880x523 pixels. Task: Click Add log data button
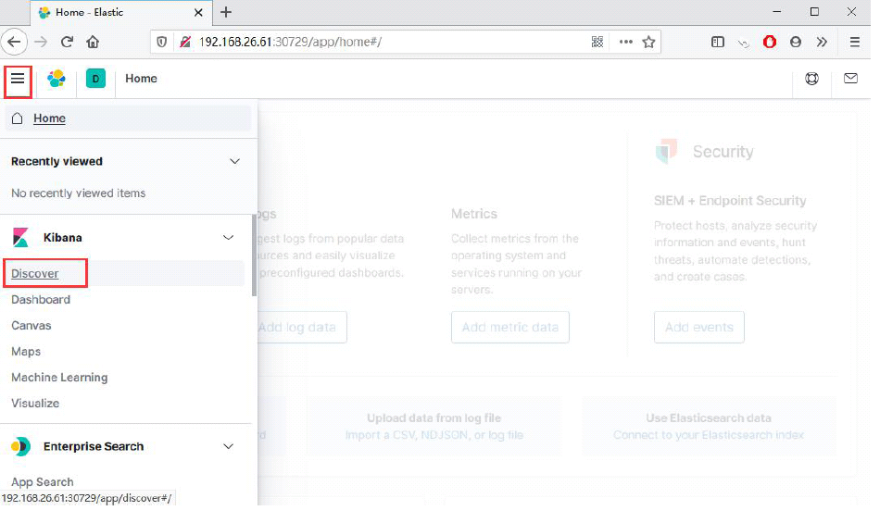pos(302,328)
